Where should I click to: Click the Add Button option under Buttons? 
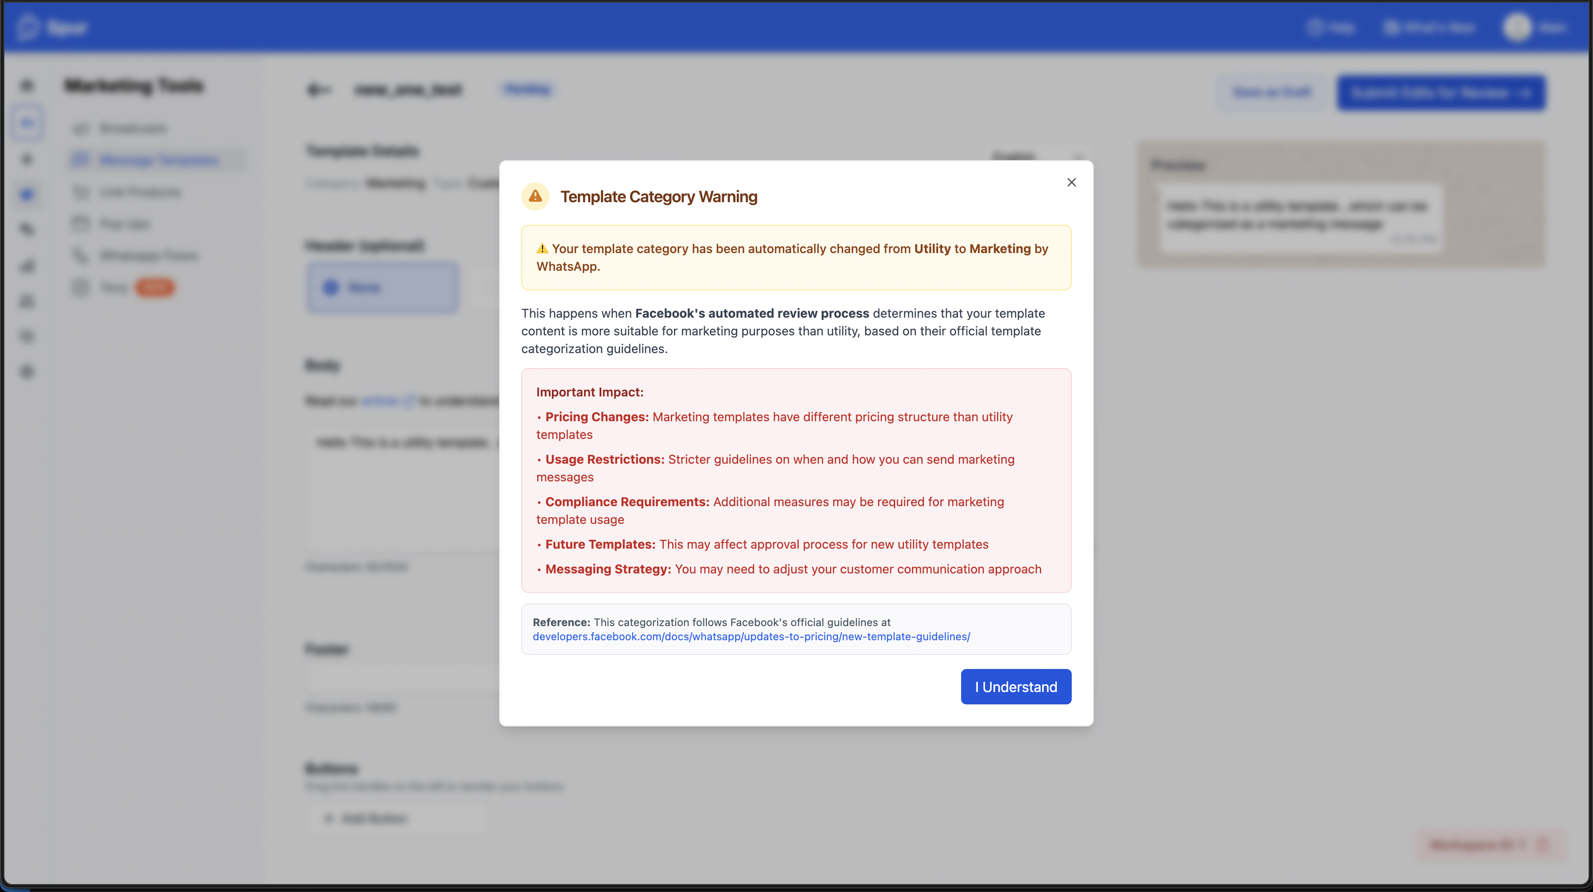tap(373, 819)
